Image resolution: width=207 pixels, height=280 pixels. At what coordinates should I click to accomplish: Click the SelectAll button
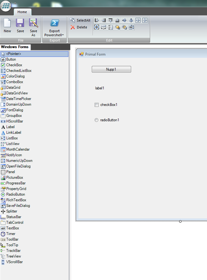pyautogui.click(x=80, y=20)
